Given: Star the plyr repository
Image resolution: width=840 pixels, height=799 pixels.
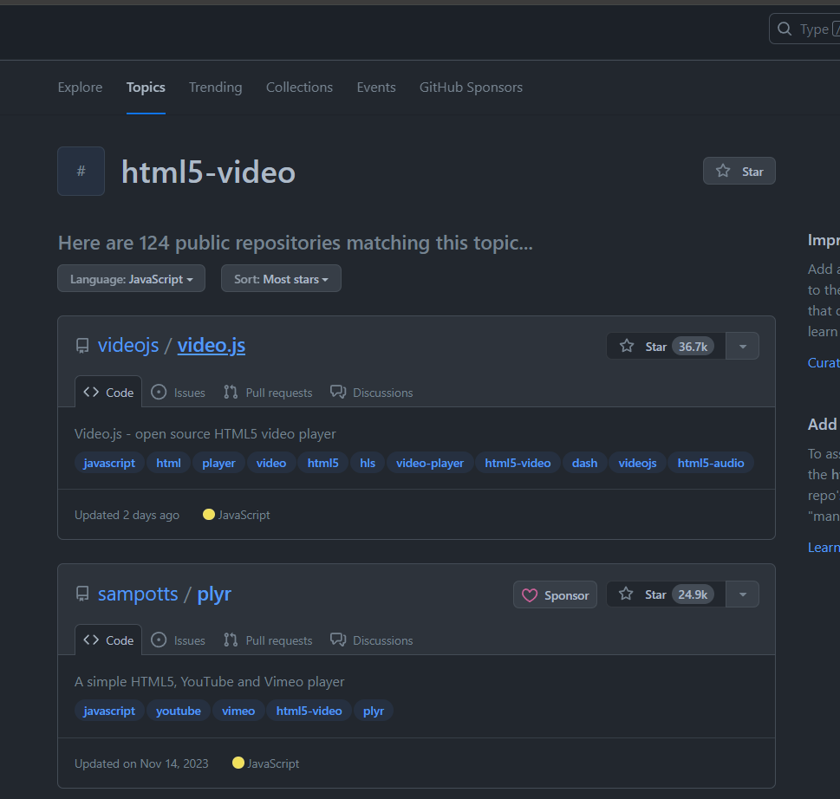Looking at the screenshot, I should click(x=666, y=594).
